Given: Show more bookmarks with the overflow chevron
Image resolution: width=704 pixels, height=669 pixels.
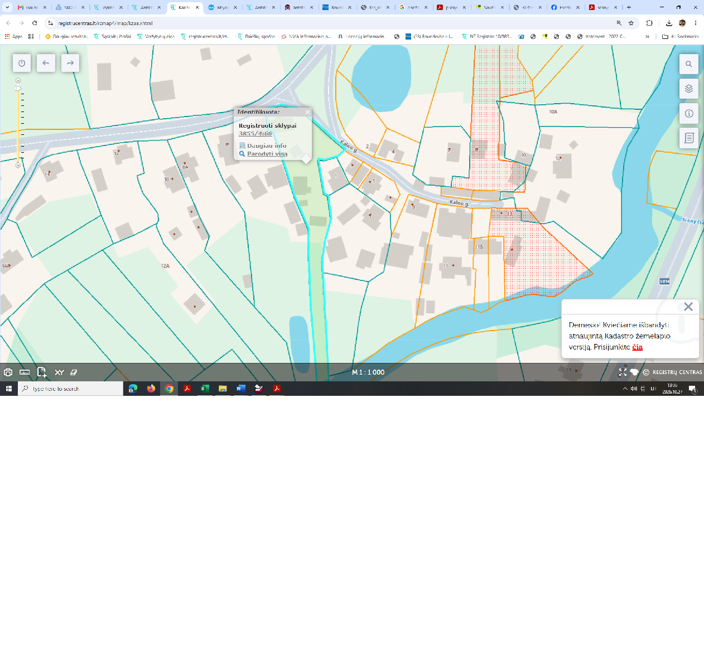Looking at the screenshot, I should click(647, 37).
